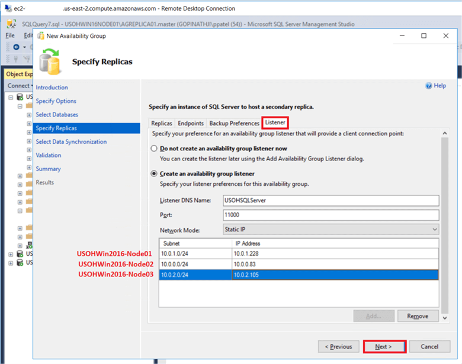Minimize the New Availability Group dialog

click(x=402, y=36)
